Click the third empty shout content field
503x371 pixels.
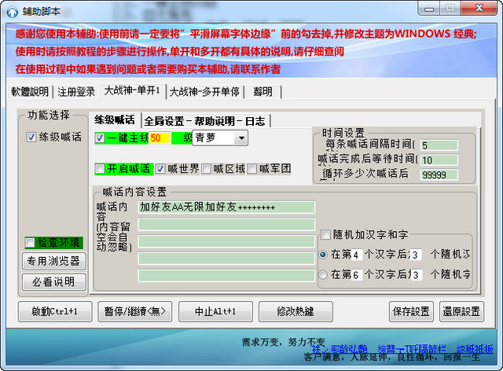pyautogui.click(x=226, y=241)
